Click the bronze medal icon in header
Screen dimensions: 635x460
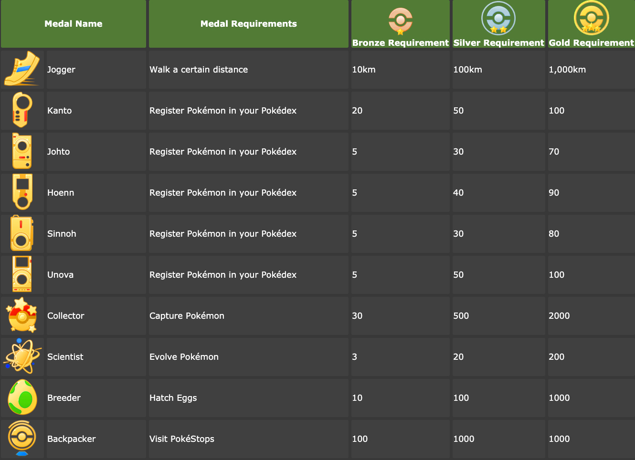400,21
